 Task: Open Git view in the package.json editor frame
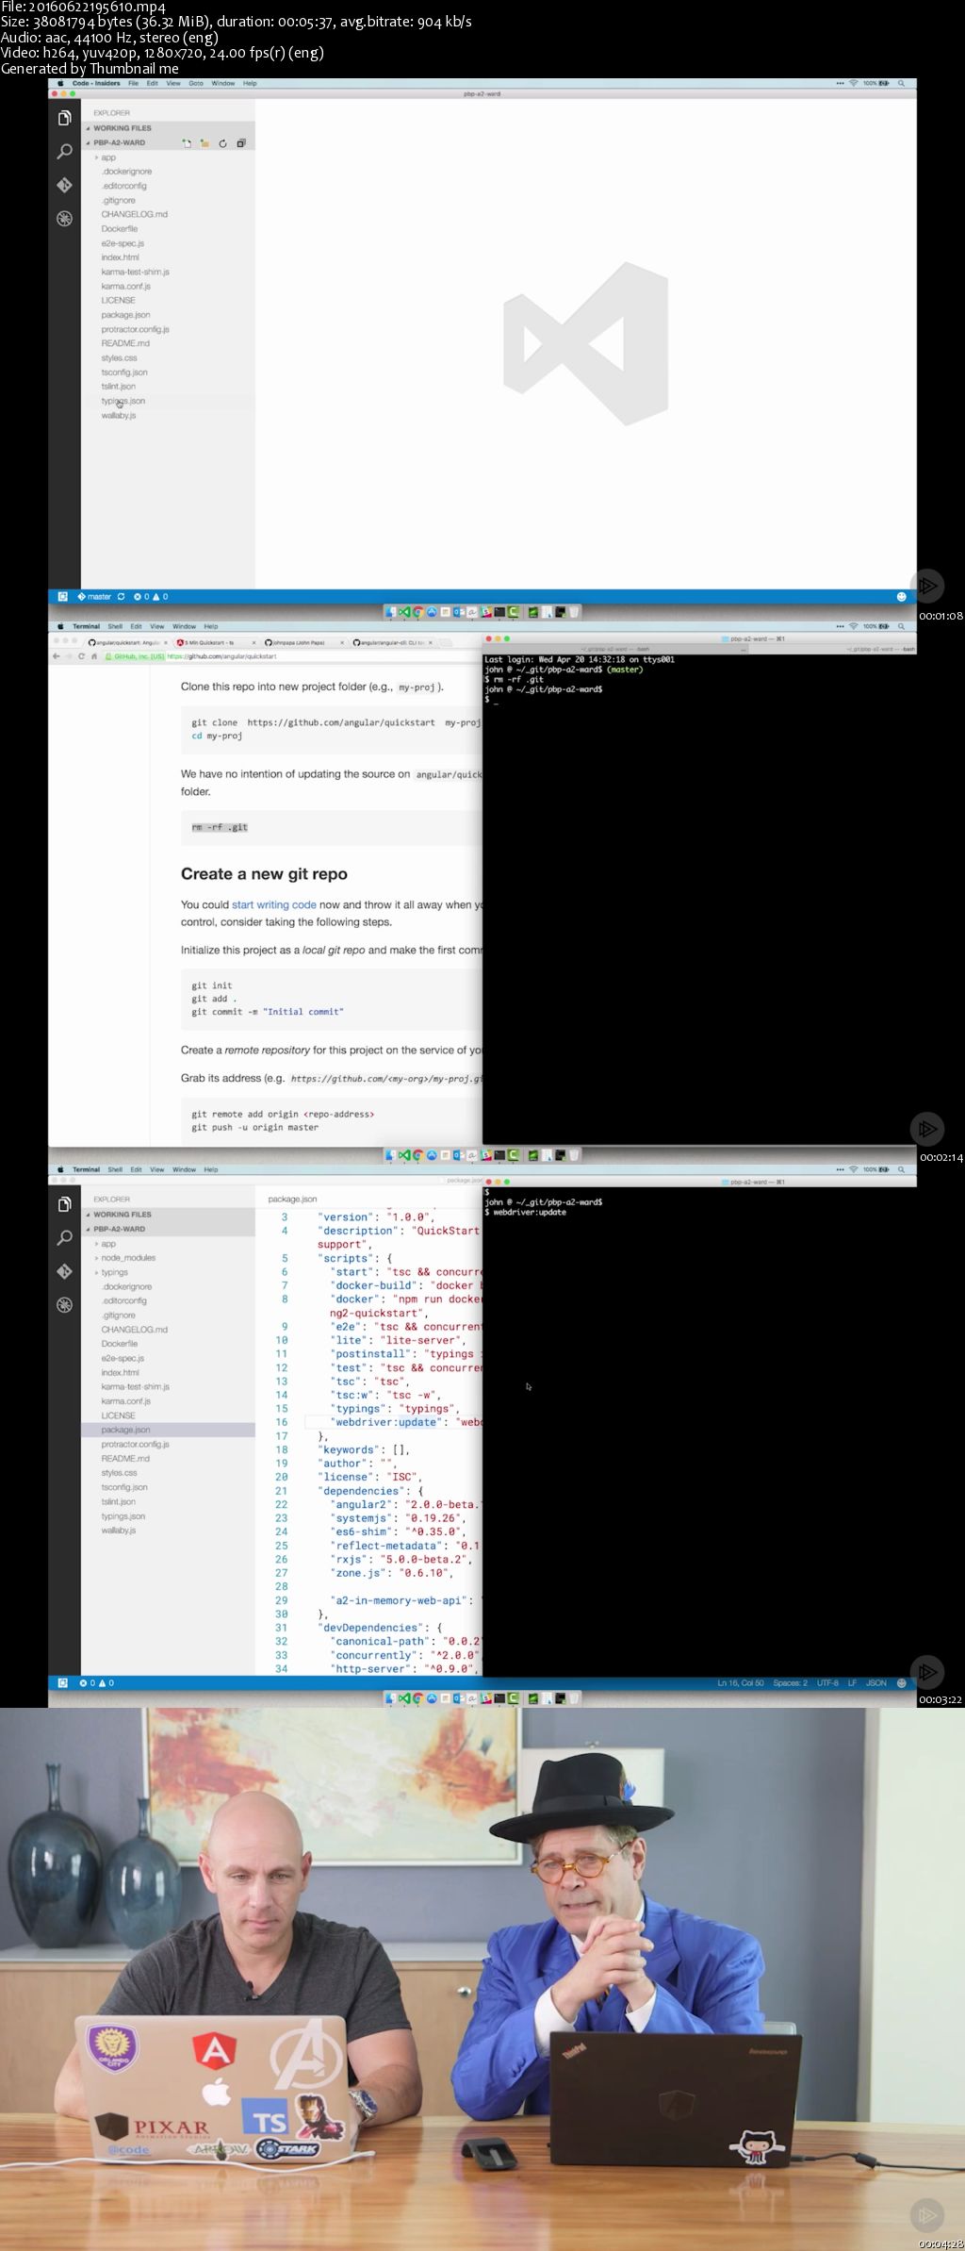click(64, 1271)
